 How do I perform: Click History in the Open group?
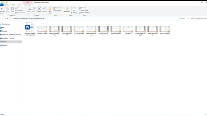click(x=74, y=13)
